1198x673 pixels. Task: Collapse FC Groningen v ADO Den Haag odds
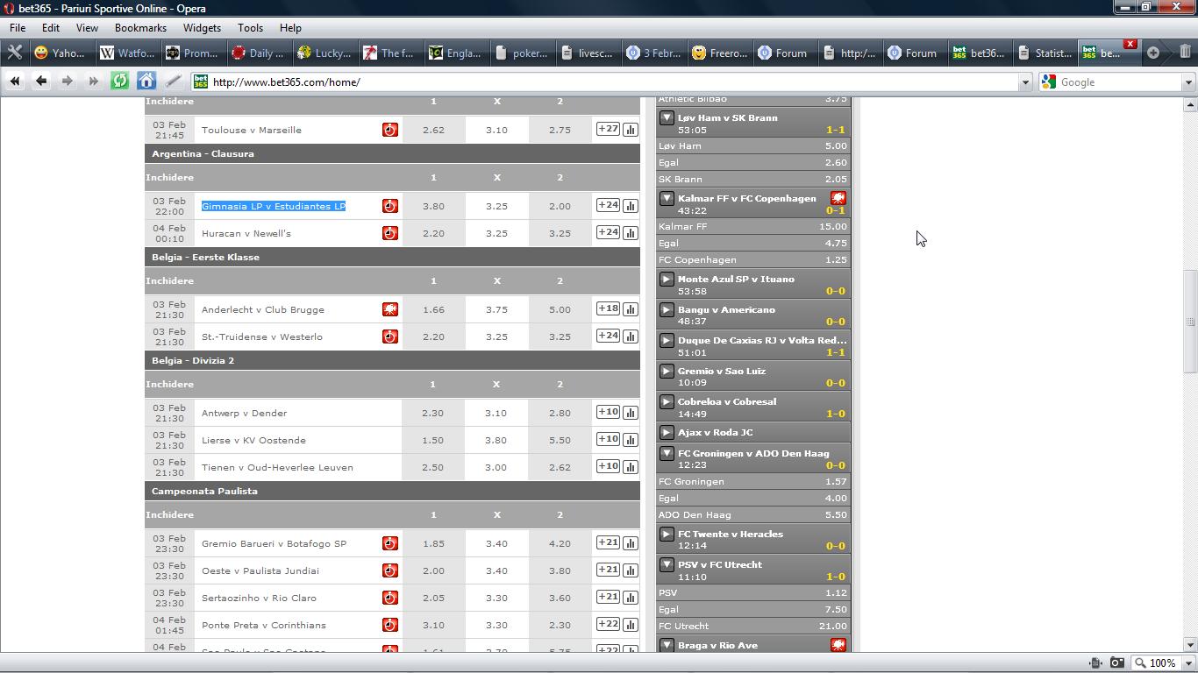pyautogui.click(x=667, y=454)
